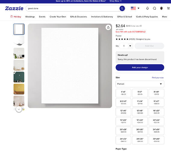Click the blue search magnifier button

pyautogui.click(x=122, y=8)
